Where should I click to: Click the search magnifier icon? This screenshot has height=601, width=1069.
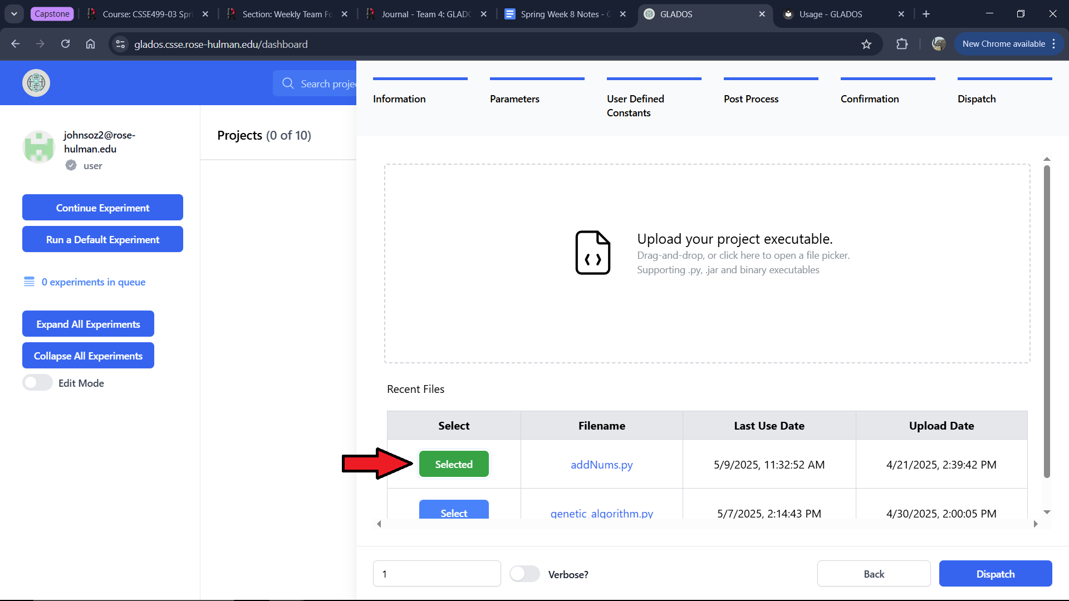[x=288, y=83]
